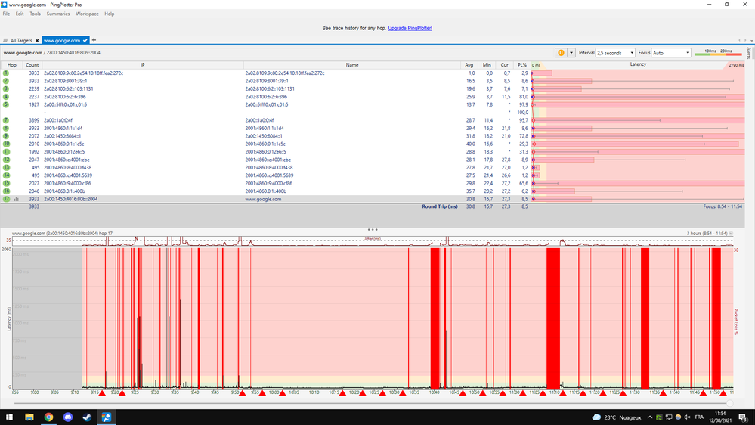Screen dimensions: 755x425
Task: Click the Latency graph column header
Action: [638, 64]
